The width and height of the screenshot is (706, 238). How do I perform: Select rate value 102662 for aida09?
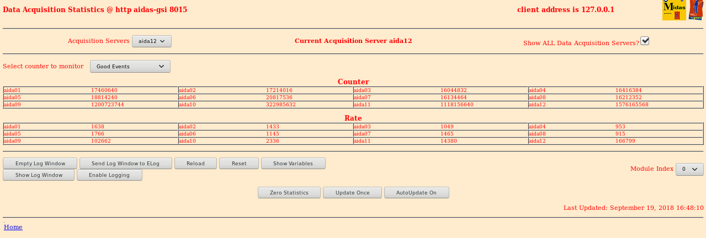pos(101,141)
